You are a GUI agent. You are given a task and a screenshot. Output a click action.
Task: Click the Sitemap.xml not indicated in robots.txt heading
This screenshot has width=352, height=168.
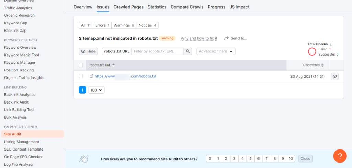[x=118, y=38]
